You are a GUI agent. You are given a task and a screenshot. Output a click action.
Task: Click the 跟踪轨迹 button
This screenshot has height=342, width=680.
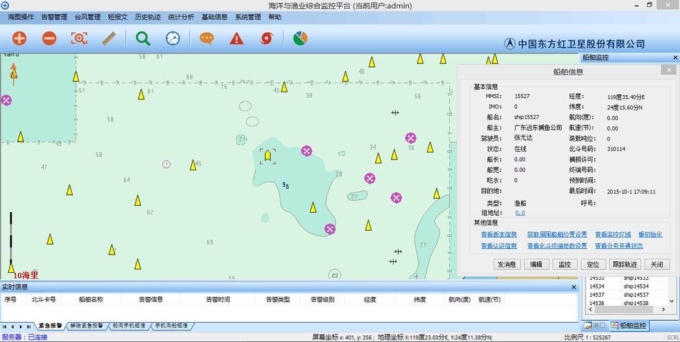pos(625,264)
